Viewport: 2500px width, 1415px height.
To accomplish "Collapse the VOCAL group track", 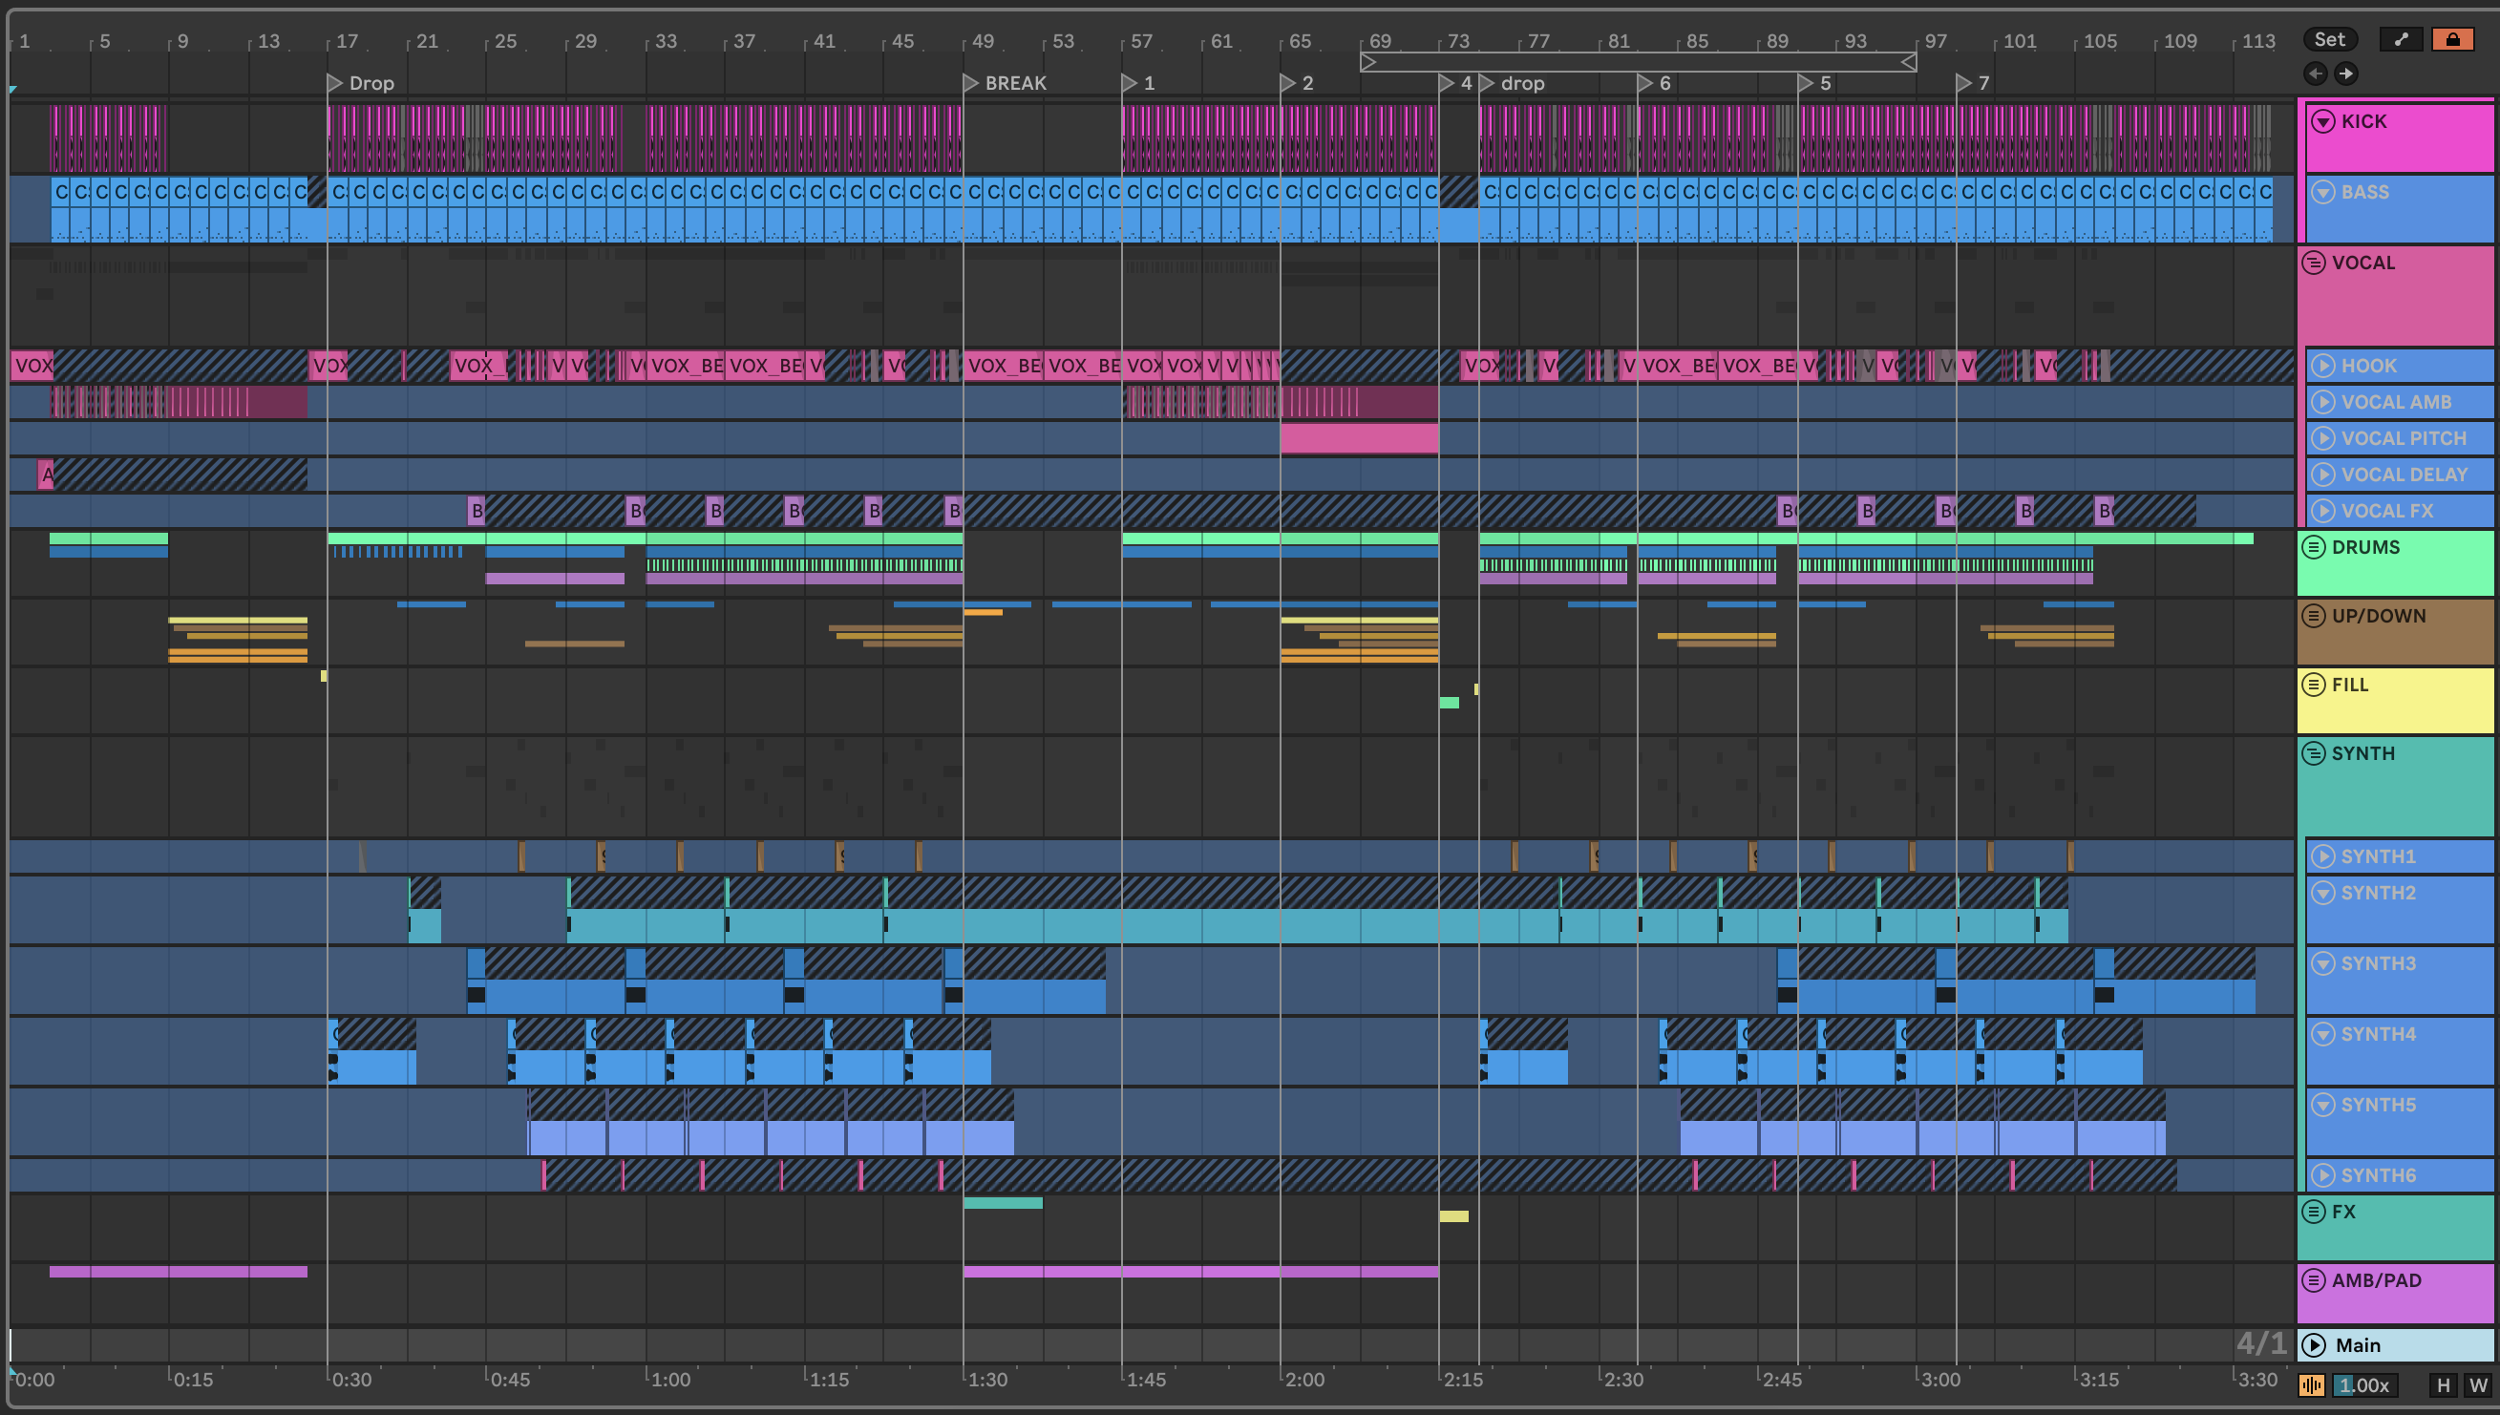I will (x=2315, y=263).
